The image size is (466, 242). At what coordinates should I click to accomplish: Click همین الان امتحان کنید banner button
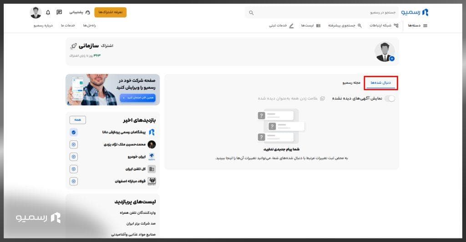tap(137, 98)
